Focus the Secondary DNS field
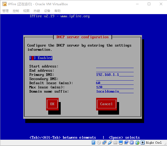 (x=115, y=79)
